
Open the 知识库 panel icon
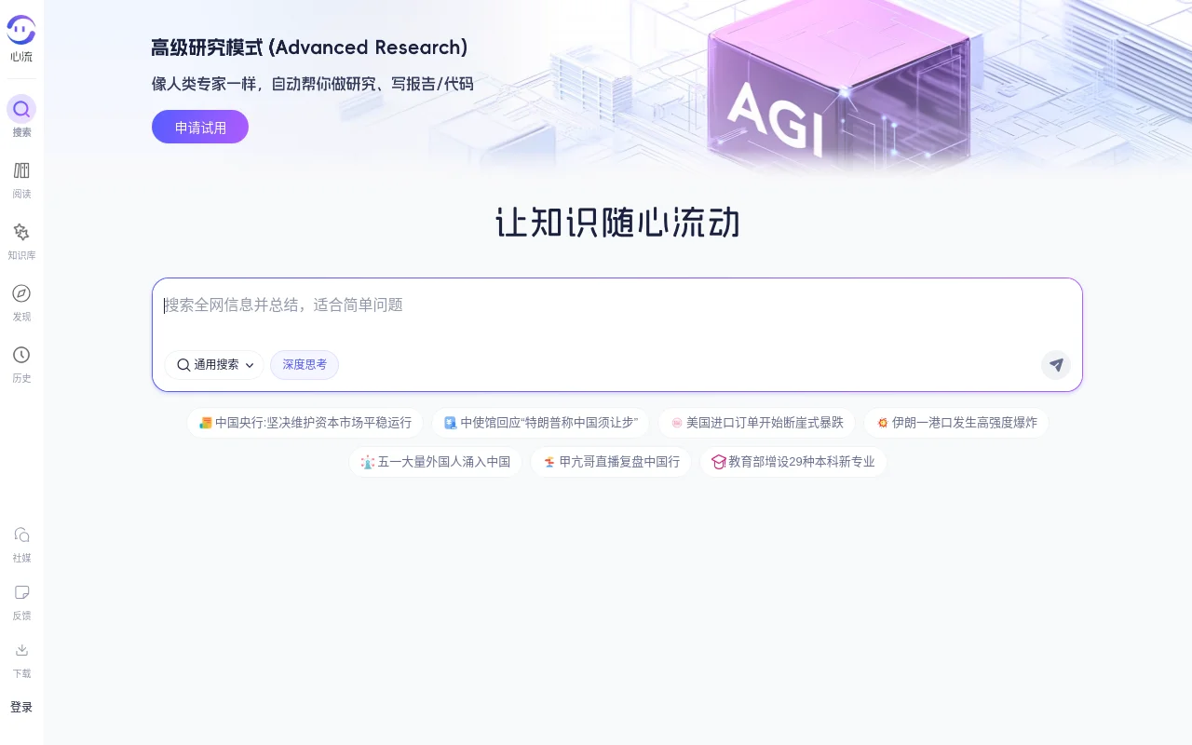[20, 233]
